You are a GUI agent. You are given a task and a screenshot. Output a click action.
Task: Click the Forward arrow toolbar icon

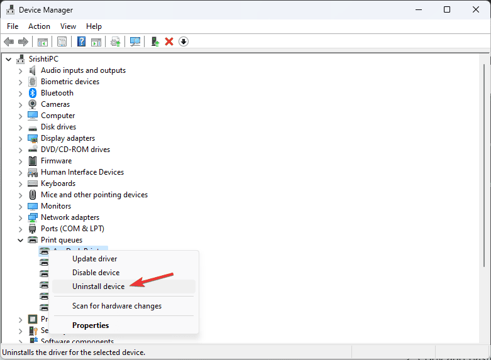(x=23, y=41)
